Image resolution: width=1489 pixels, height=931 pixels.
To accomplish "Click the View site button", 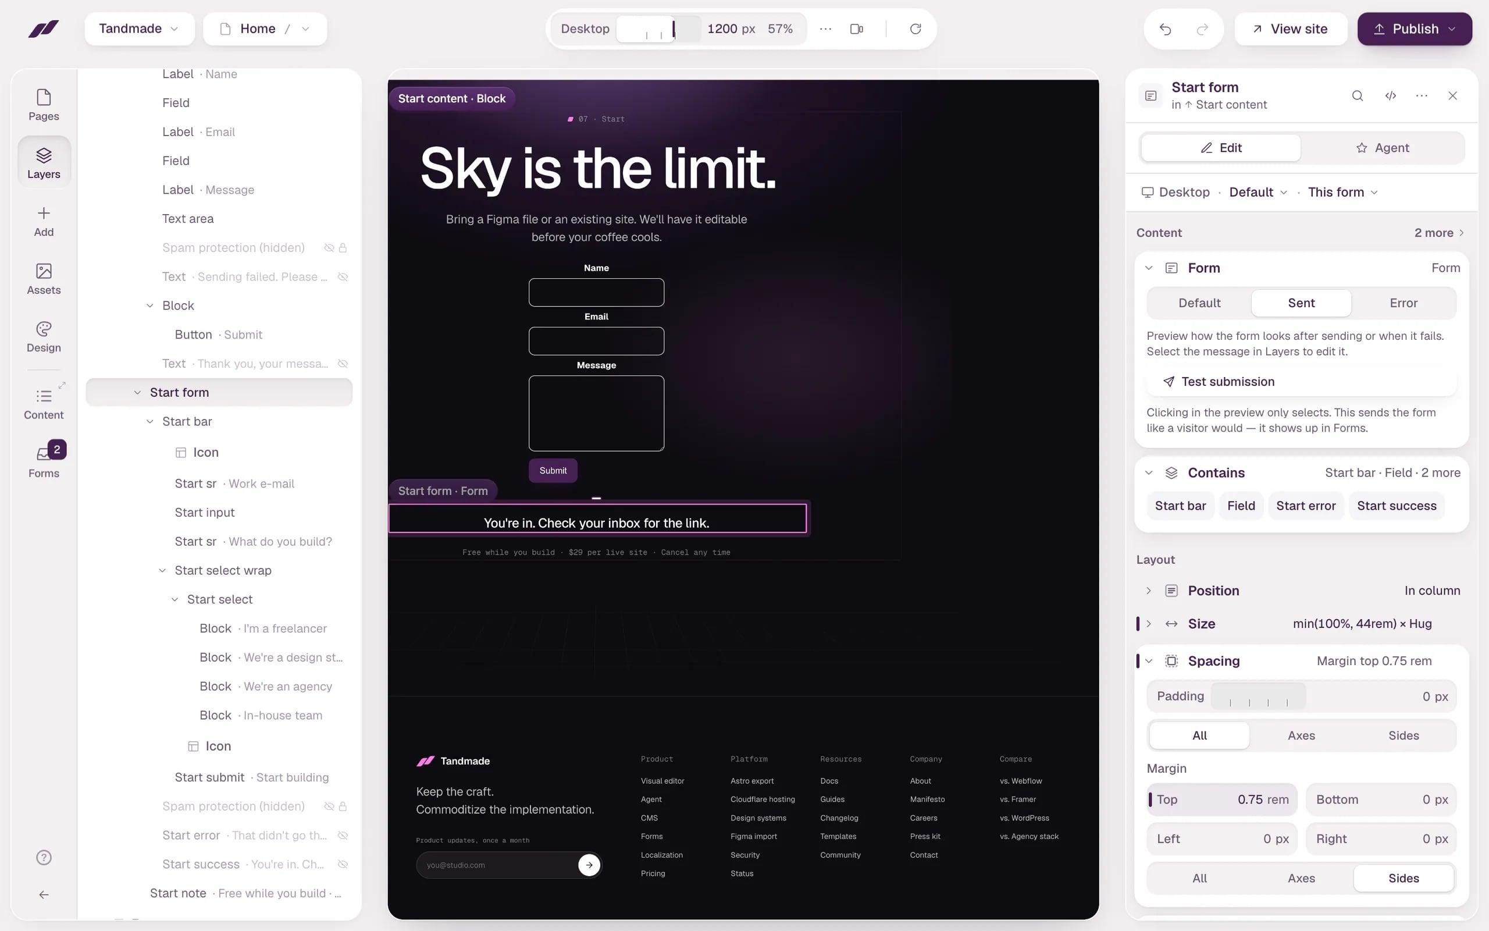I will click(x=1290, y=29).
